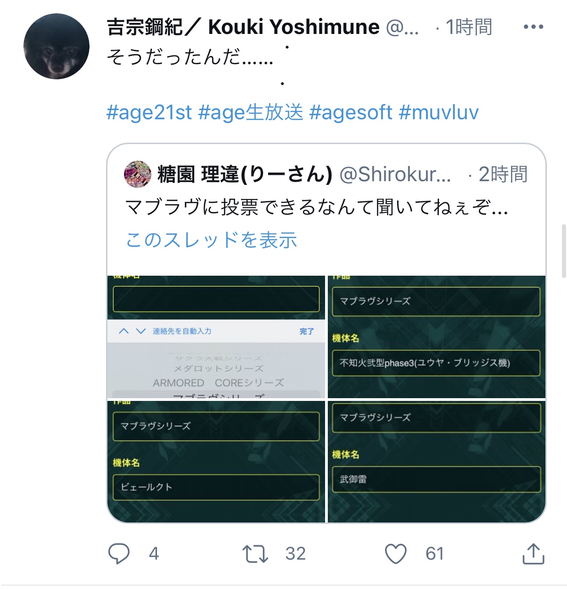
Task: Click the vertical scrollbar thumb
Action: [x=564, y=251]
